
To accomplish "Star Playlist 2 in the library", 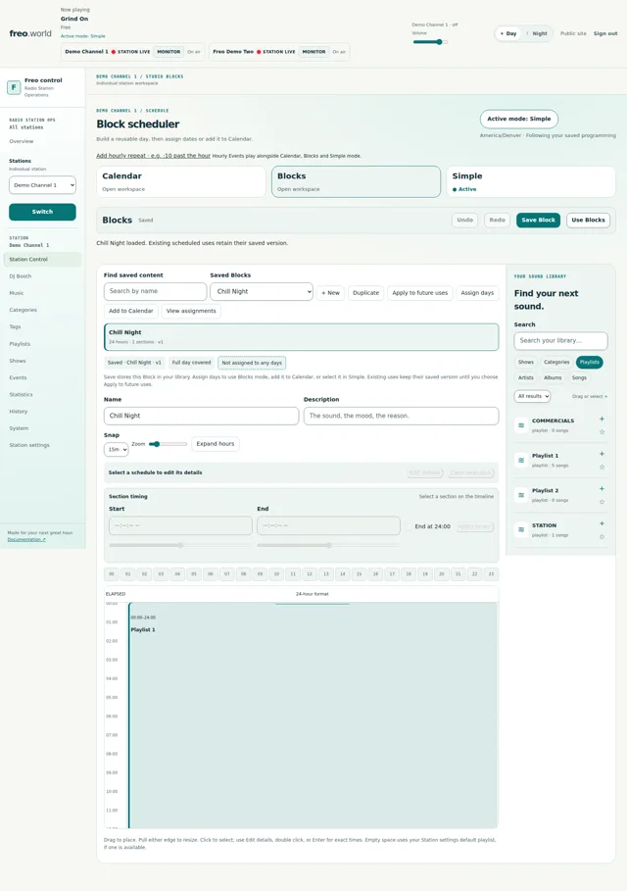I will [602, 502].
